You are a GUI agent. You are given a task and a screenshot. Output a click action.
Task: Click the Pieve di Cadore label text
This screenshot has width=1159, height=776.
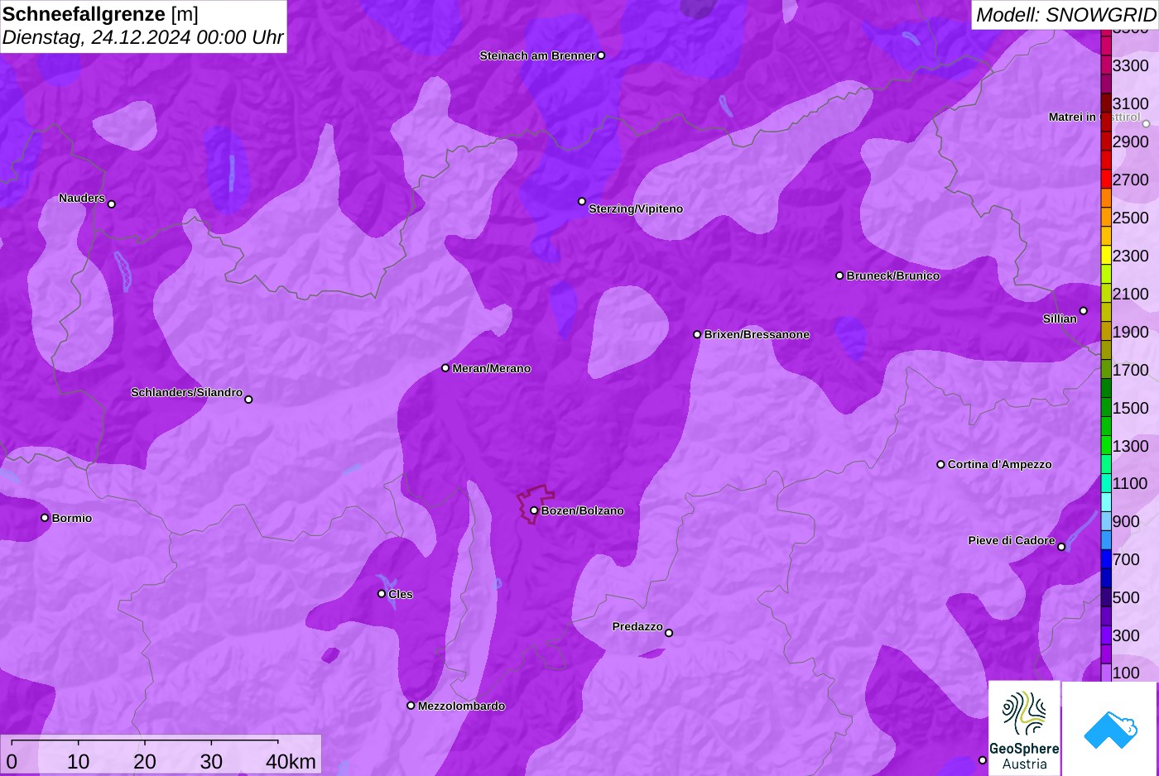[1012, 540]
